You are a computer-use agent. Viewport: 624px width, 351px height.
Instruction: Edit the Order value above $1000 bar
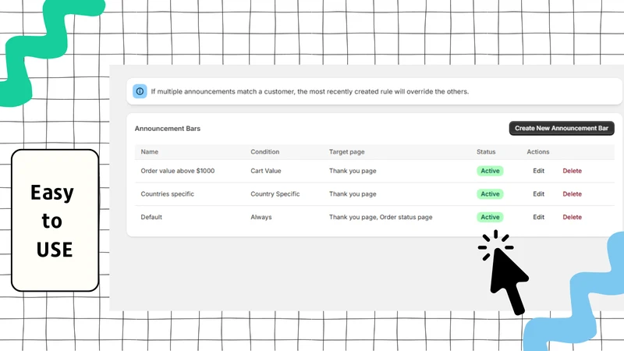coord(538,171)
